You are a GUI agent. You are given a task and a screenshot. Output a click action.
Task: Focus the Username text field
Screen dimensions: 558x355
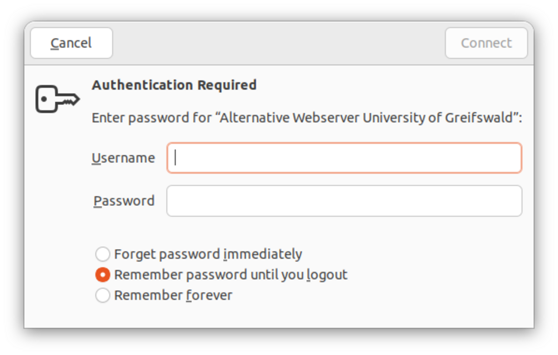click(344, 158)
